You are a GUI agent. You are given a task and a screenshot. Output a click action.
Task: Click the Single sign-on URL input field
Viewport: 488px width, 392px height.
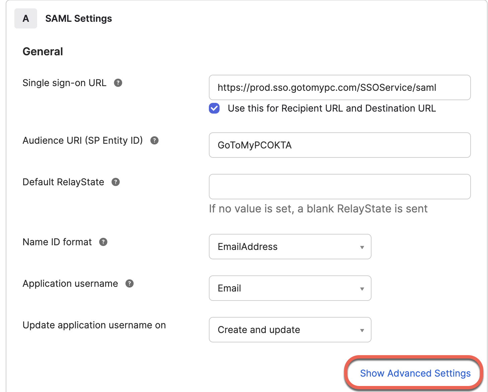click(339, 88)
